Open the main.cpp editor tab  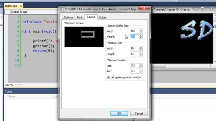(11, 6)
